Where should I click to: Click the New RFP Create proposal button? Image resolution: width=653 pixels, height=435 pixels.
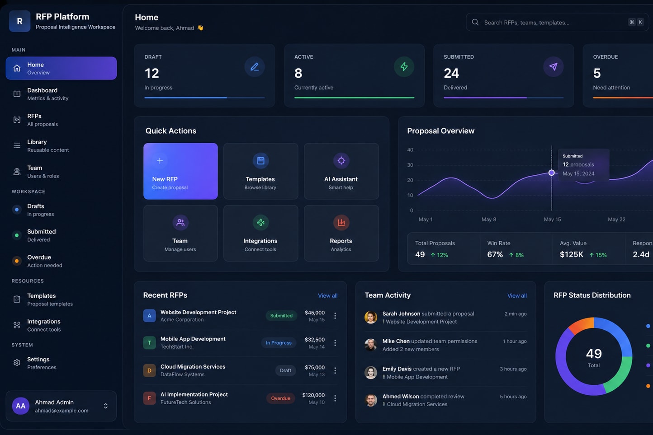[180, 171]
